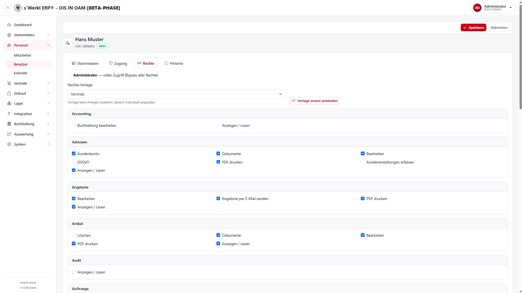522x293 pixels.
Task: Click the Lager boxes icon
Action: click(x=9, y=103)
